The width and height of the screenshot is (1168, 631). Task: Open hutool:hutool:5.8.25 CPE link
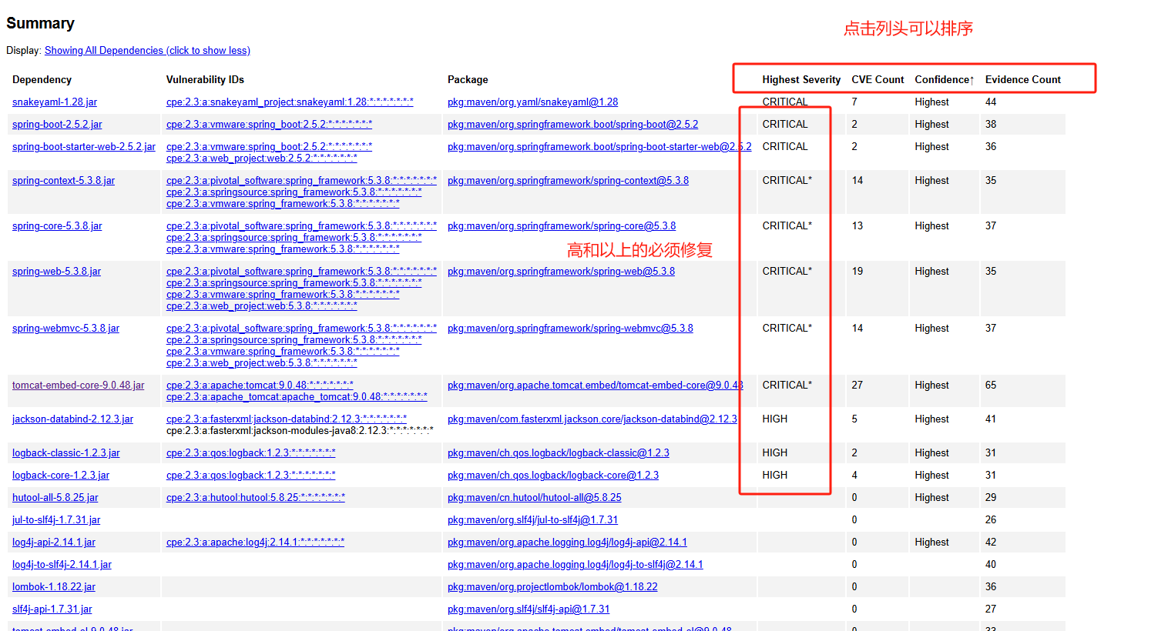(x=256, y=498)
